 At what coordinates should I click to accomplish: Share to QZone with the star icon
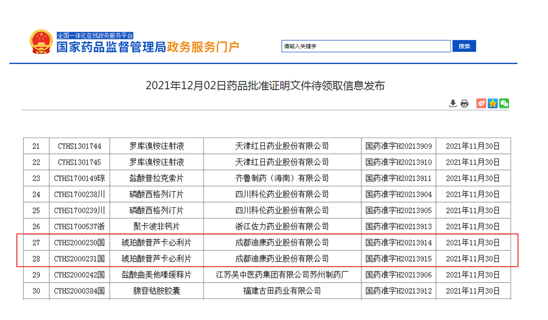[x=492, y=103]
